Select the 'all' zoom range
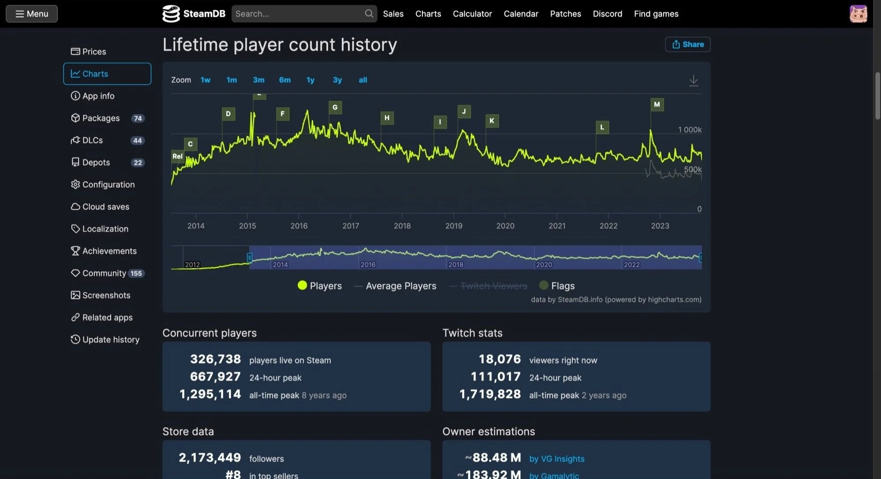The image size is (881, 479). (362, 80)
